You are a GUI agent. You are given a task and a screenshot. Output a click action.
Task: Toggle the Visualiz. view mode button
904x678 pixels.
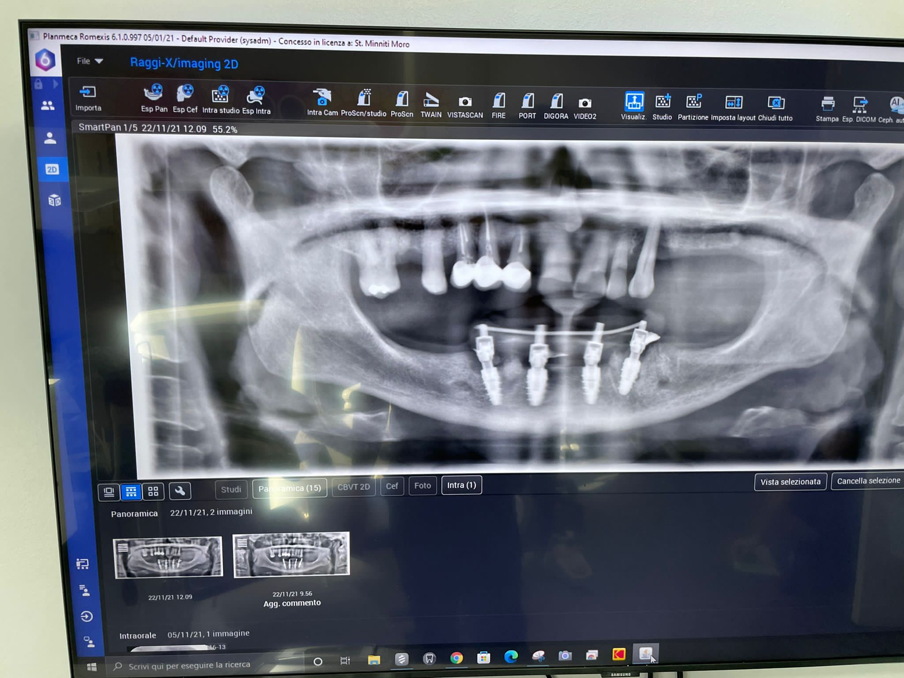634,102
